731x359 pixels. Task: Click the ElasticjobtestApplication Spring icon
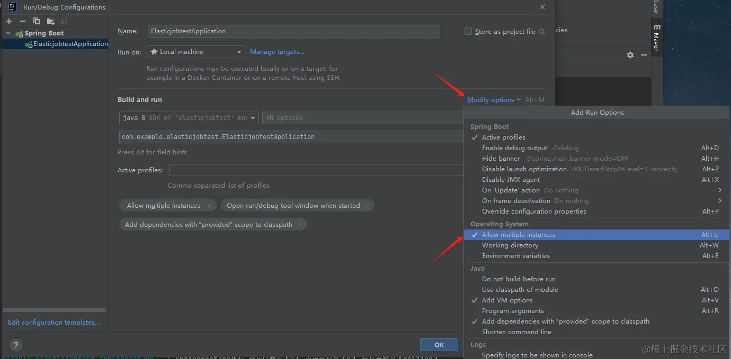pyautogui.click(x=29, y=44)
